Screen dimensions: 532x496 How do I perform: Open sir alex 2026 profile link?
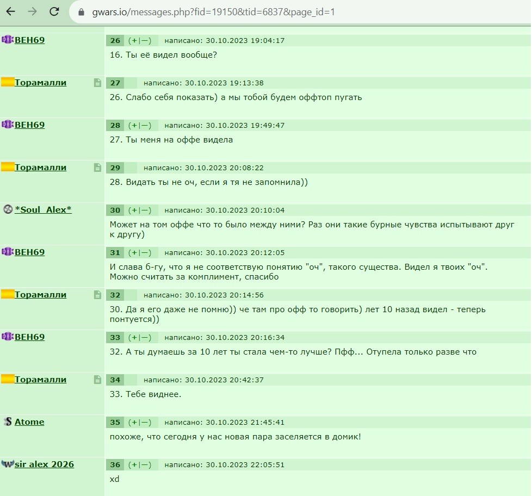[x=44, y=464]
